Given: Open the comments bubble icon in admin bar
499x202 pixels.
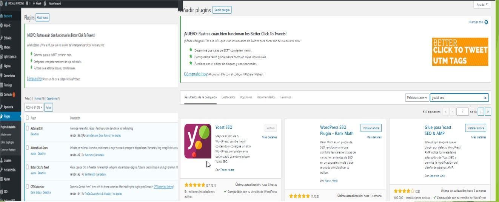Looking at the screenshot, I should coord(27,3).
